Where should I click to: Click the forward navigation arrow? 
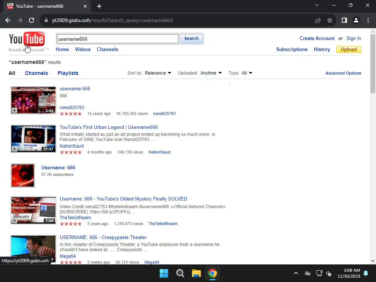20,21
